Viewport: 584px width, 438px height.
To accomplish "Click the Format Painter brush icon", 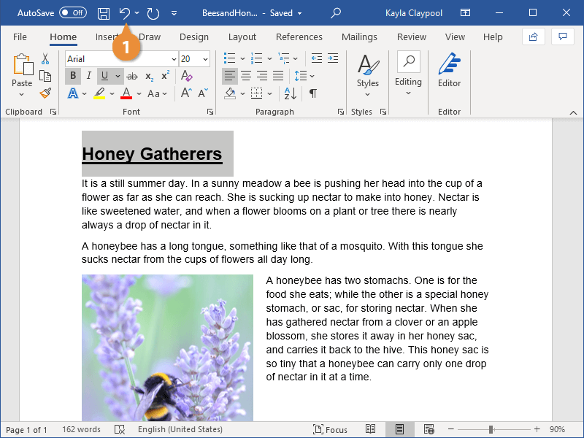I will (x=45, y=93).
